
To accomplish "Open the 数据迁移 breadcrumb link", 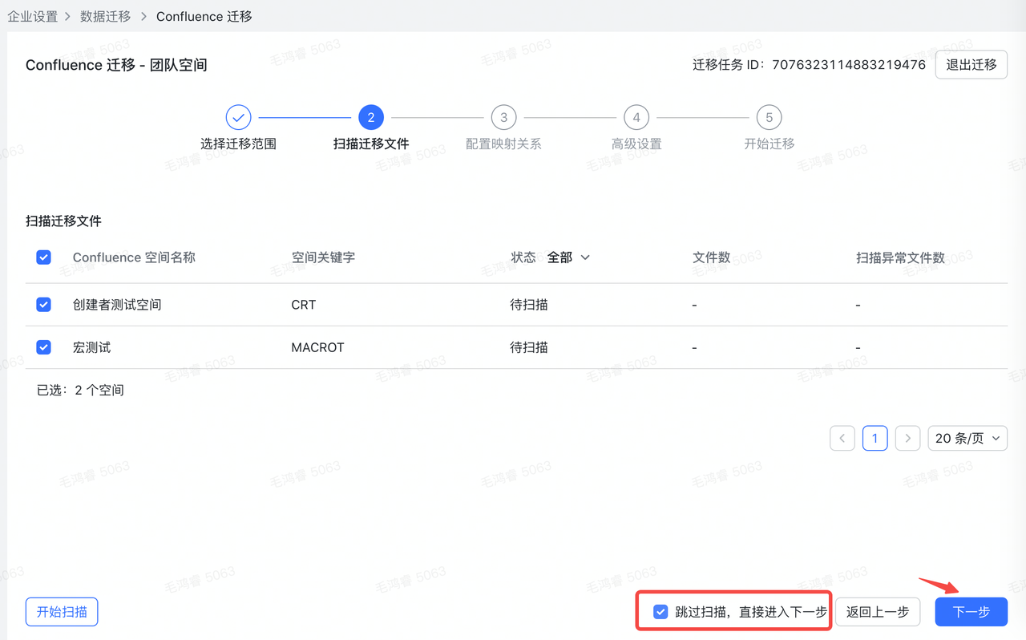I will (105, 16).
